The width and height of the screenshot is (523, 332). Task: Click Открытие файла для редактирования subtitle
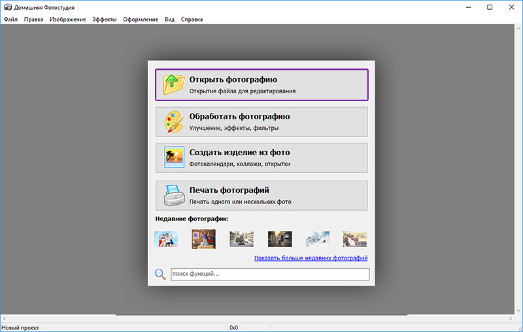coord(243,91)
